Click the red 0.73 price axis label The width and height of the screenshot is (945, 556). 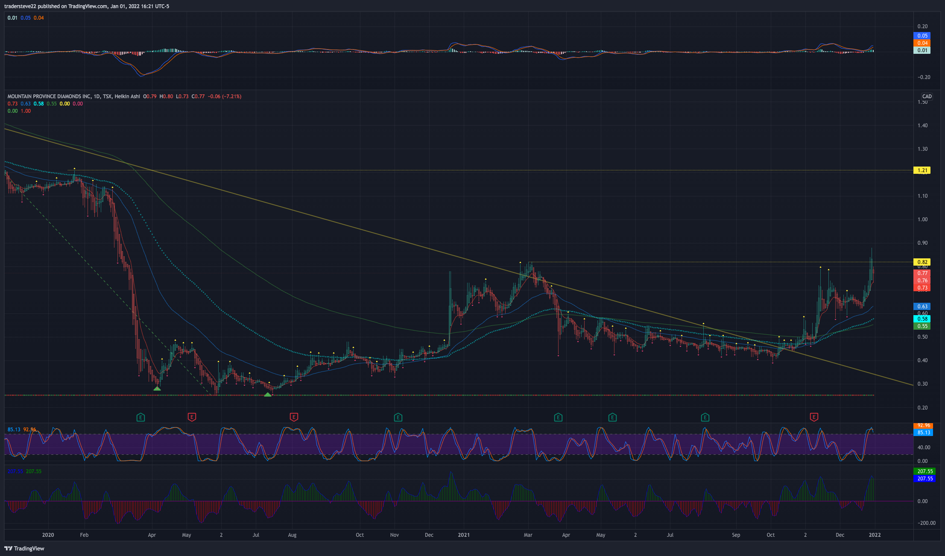point(922,288)
